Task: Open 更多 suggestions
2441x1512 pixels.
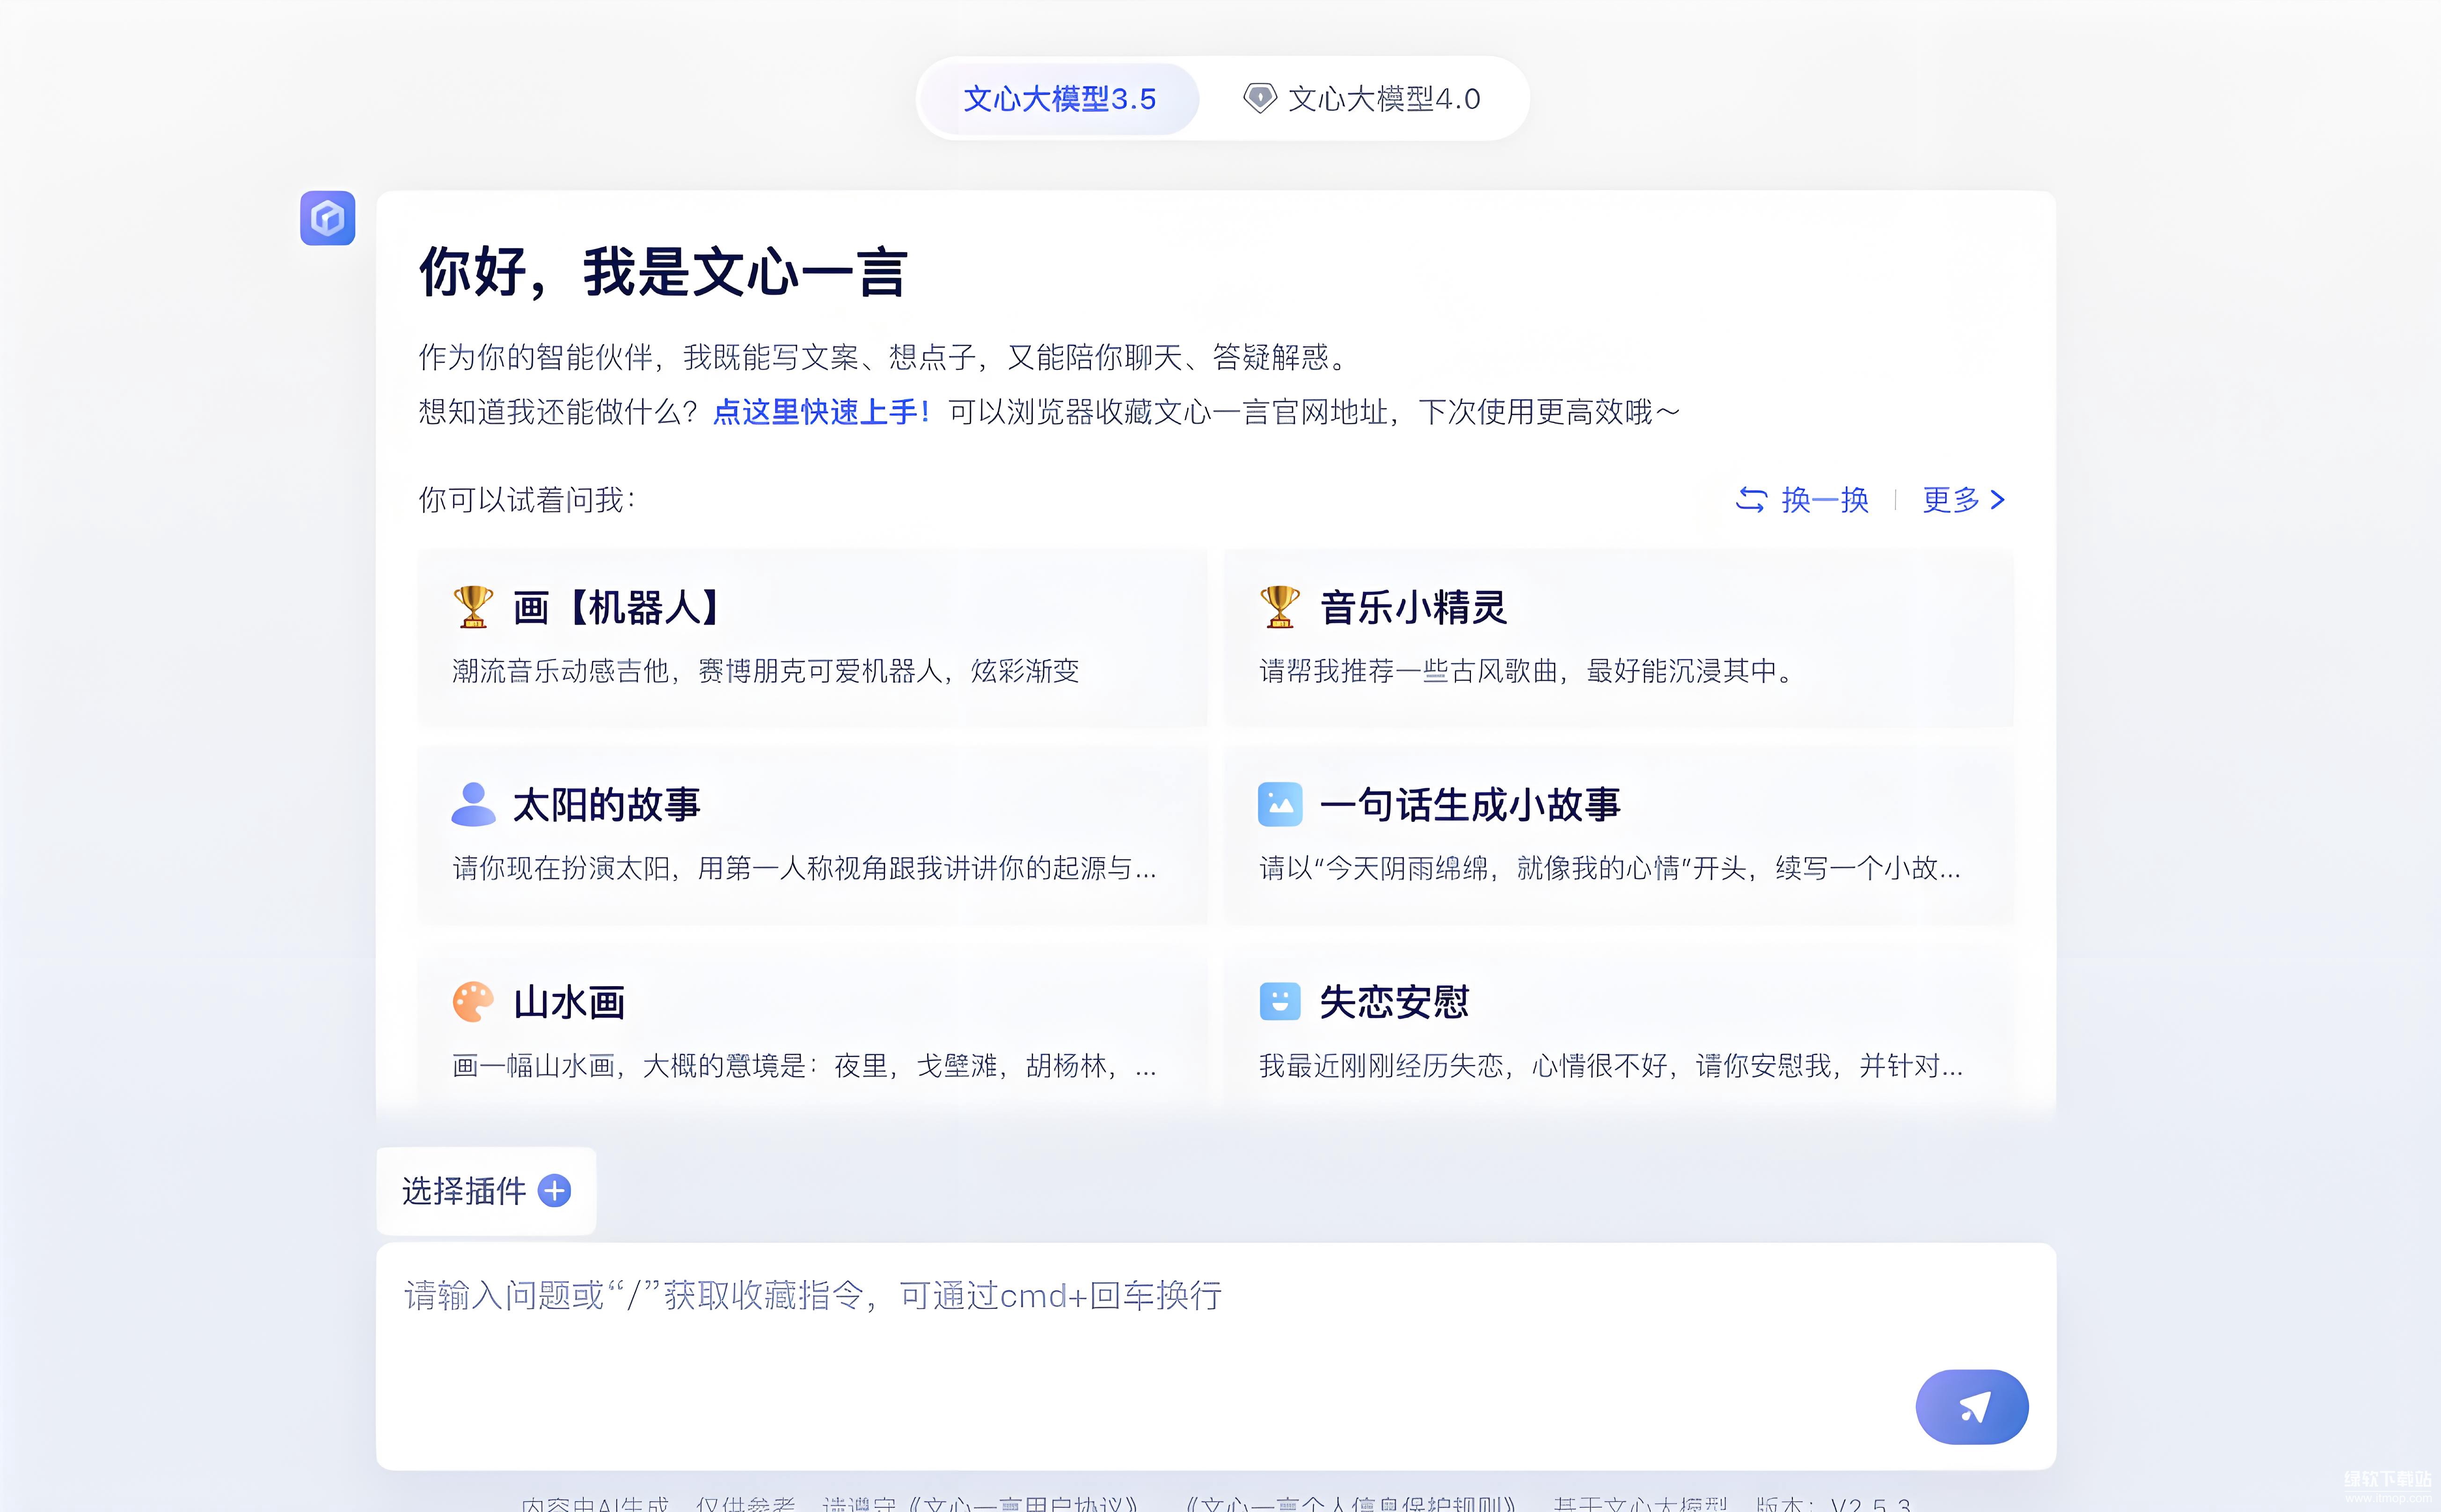Action: click(1963, 499)
